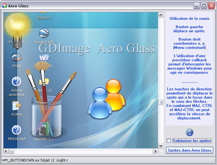Click the PBWIN.HLP help icon
217x165 pixels.
(17, 130)
